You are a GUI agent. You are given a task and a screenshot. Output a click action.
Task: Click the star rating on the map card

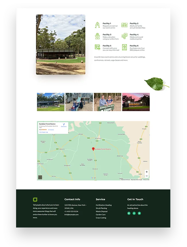[44, 130]
